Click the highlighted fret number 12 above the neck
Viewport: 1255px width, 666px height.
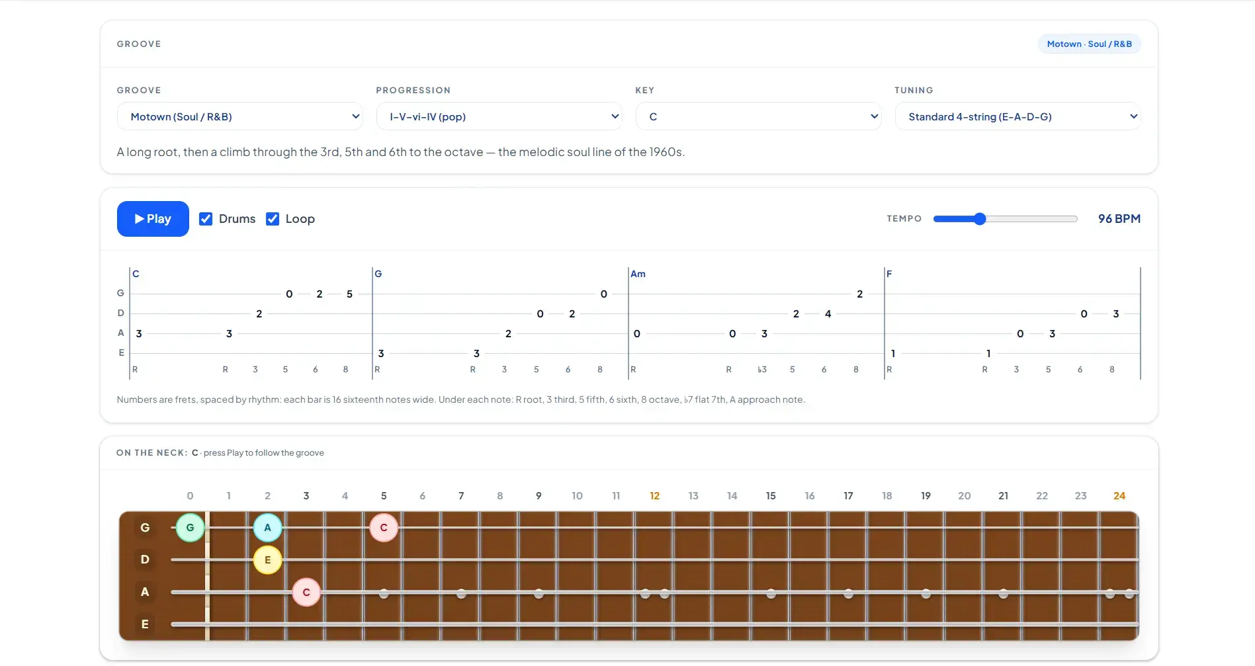point(654,496)
